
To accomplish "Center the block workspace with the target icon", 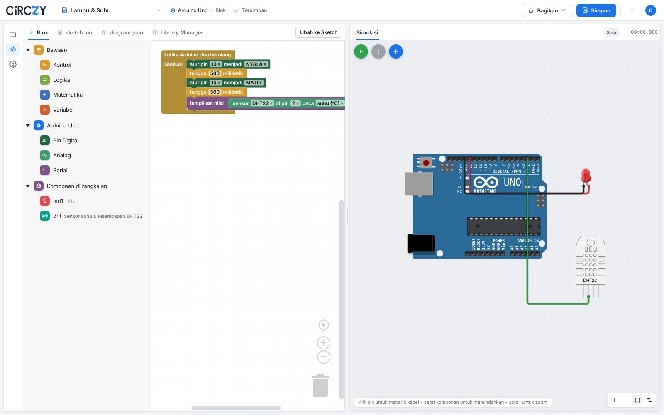I will 324,325.
